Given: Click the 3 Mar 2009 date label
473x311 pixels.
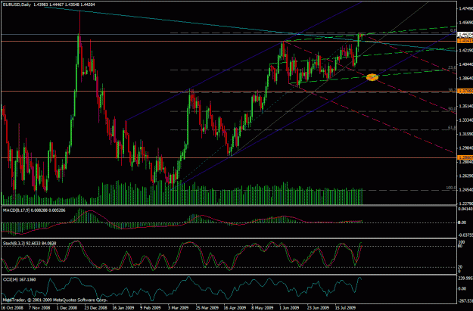Looking at the screenshot, I should tap(179, 308).
